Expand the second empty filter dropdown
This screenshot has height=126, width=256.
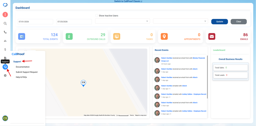180,21
